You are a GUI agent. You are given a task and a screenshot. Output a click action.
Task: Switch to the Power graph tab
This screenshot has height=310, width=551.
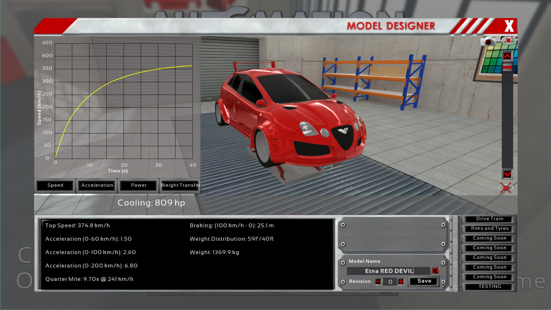(x=139, y=185)
